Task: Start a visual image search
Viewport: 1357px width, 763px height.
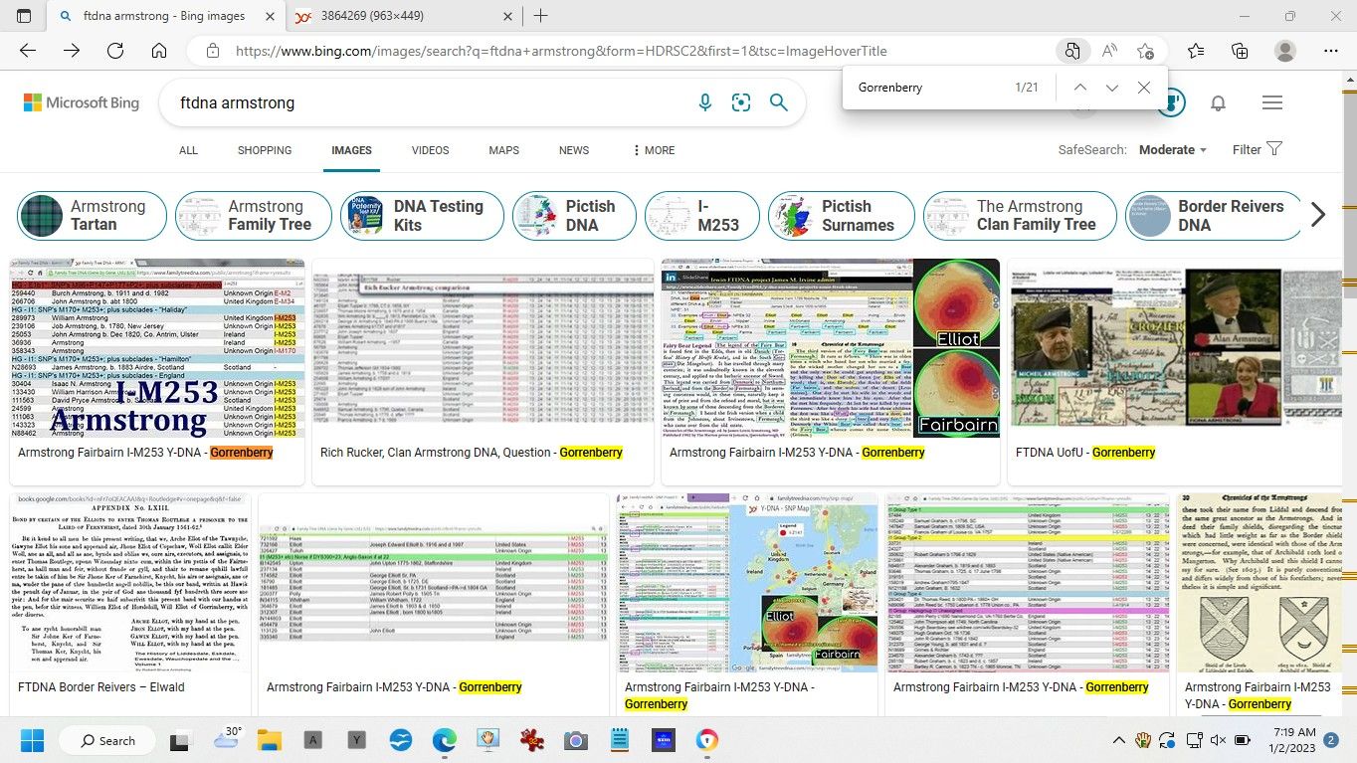Action: (741, 102)
